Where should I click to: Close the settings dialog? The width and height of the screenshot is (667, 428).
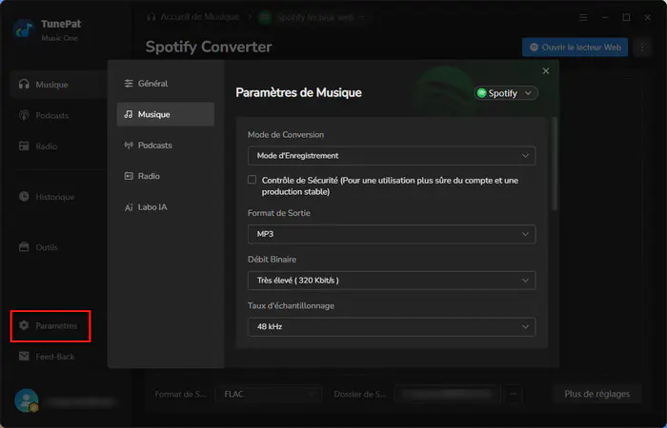[x=546, y=71]
